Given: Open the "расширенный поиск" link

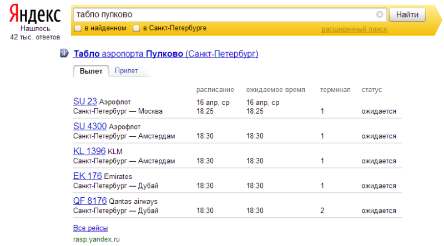Looking at the screenshot, I should pyautogui.click(x=354, y=29).
